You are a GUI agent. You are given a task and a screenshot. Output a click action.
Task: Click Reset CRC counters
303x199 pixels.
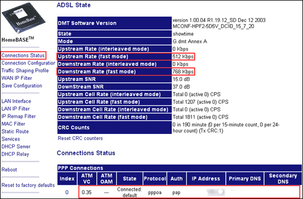pos(80,138)
